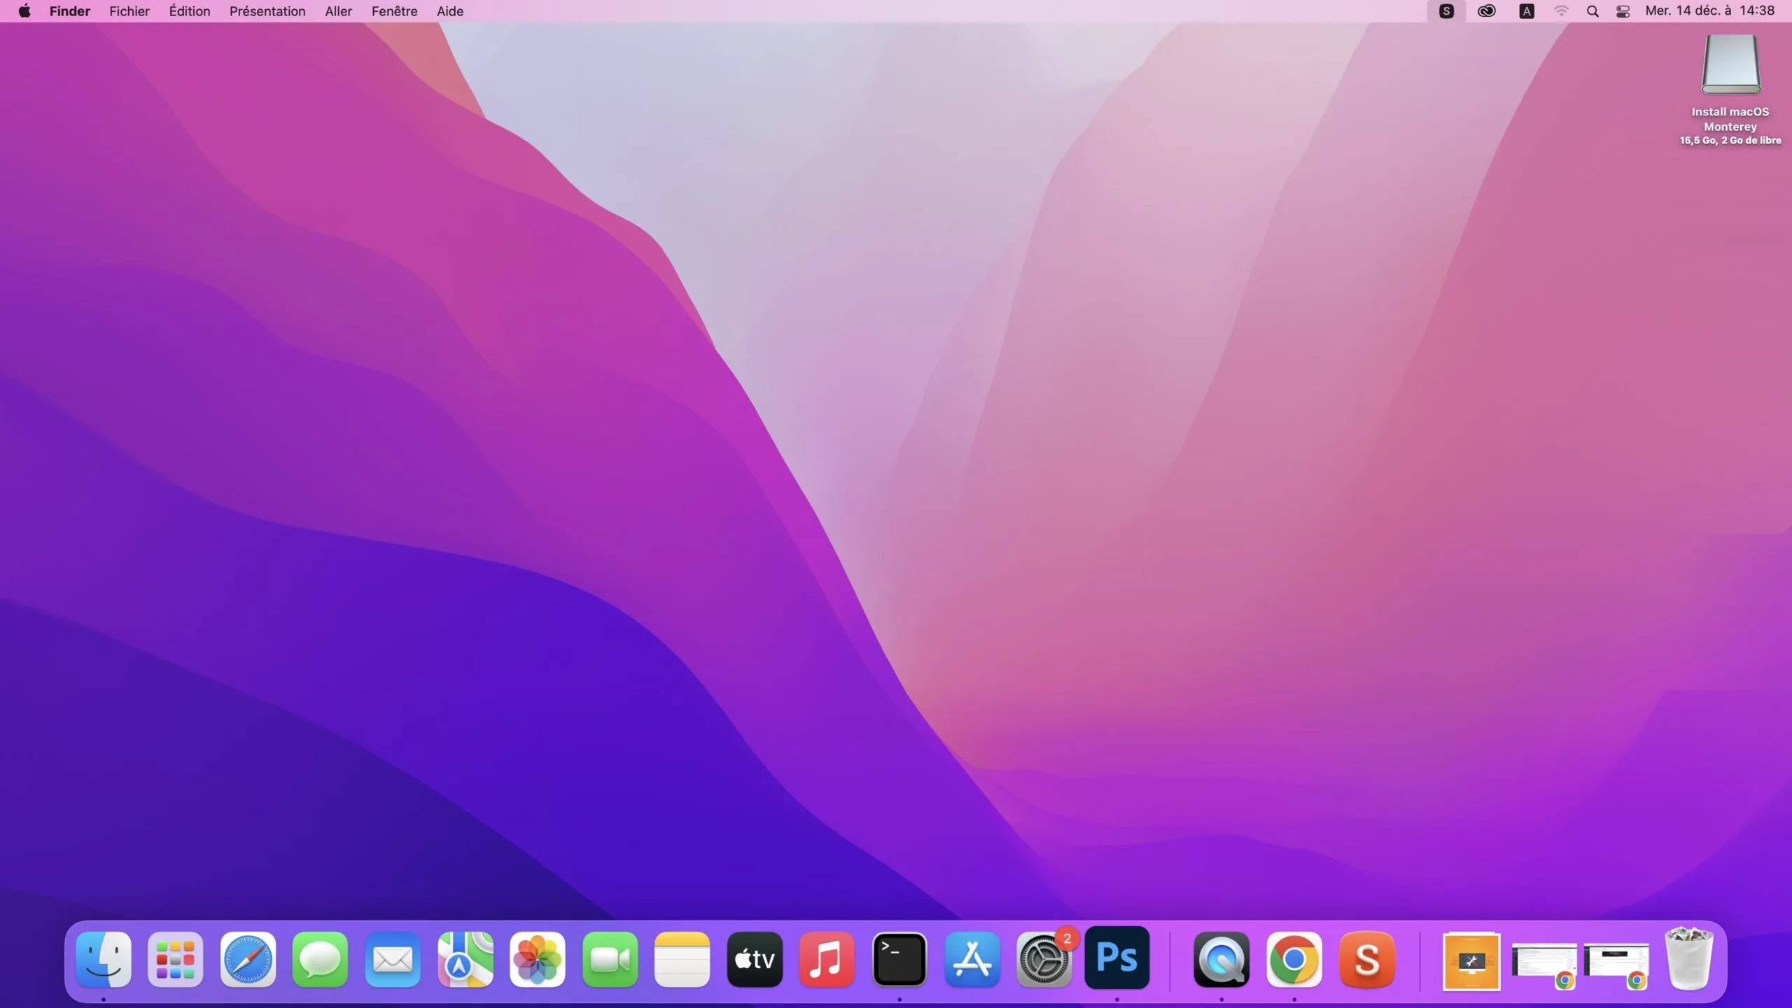Open Control Center in menu bar
1792x1008 pixels.
[1623, 11]
